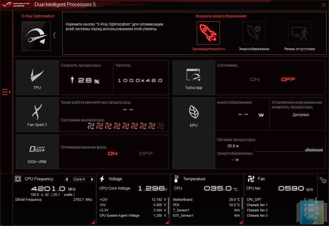Expand the left sidebar menu
Screen dimensions: 329x226
6,92
